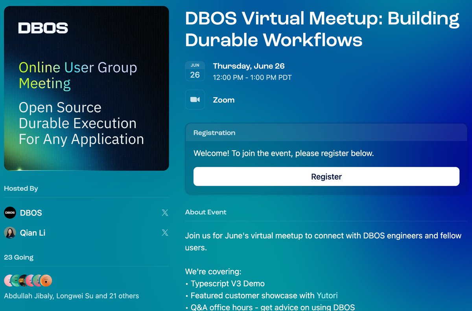Click Qian Li's profile photo
This screenshot has width=472, height=311.
[x=10, y=233]
